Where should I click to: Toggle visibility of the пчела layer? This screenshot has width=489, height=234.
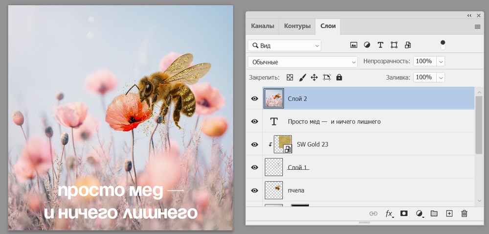tap(255, 190)
